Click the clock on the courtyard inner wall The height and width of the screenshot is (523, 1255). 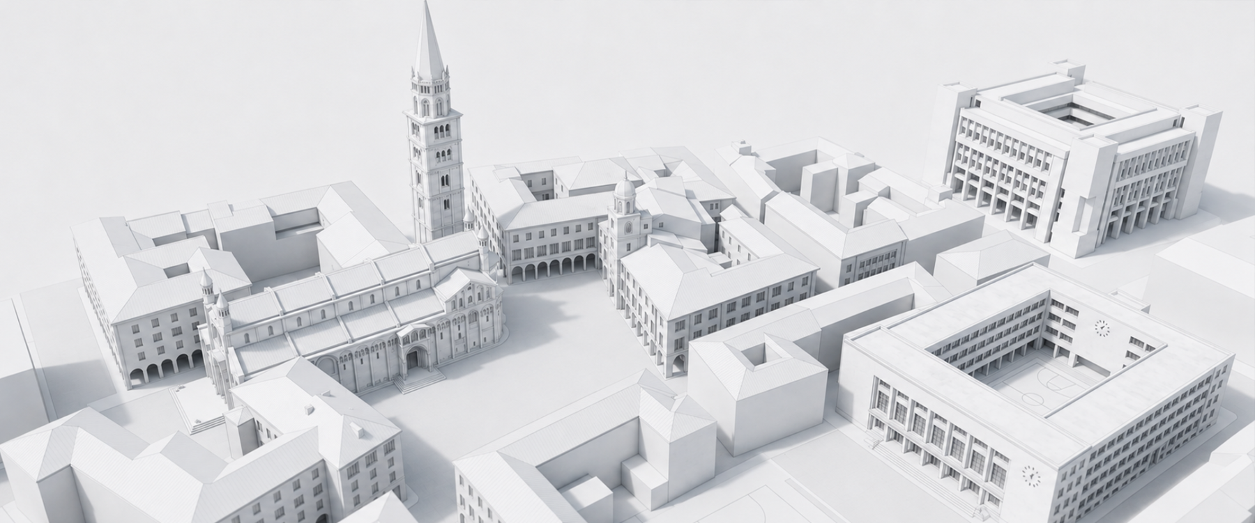click(1102, 327)
